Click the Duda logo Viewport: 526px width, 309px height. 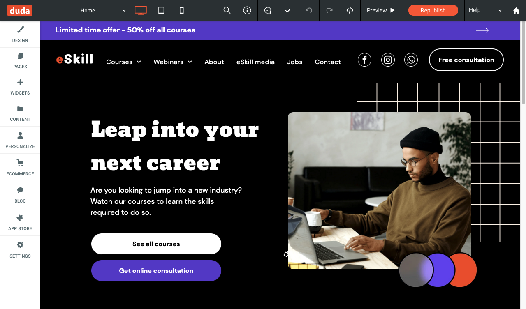click(20, 10)
